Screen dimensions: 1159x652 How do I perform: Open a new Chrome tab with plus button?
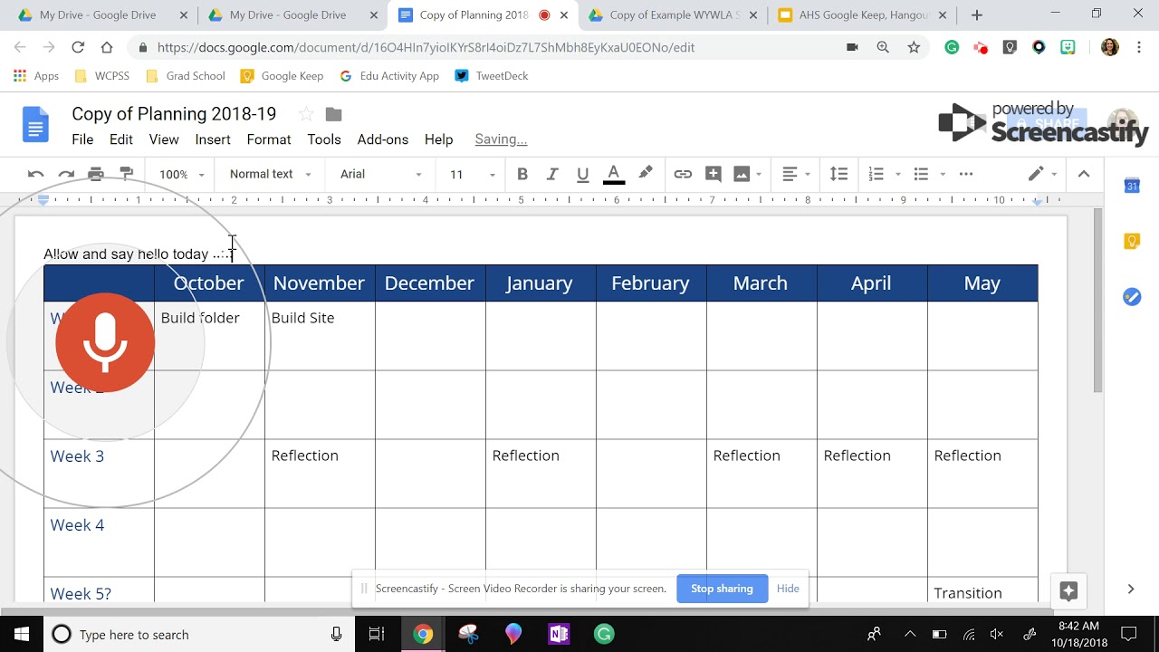(976, 15)
